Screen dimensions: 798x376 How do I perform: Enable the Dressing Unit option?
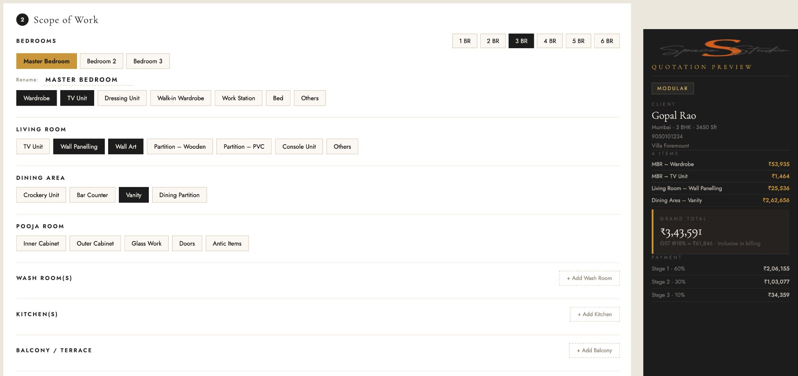[122, 98]
